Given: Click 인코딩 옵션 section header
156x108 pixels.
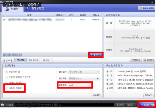Looking at the screenshot, I should (x=52, y=66).
